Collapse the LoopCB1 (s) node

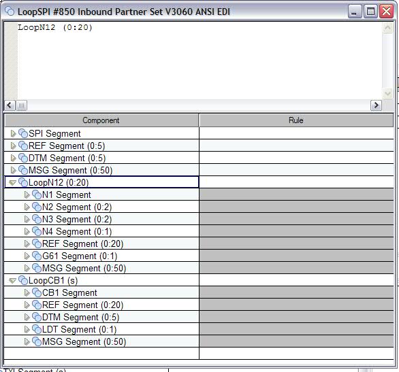pos(12,280)
